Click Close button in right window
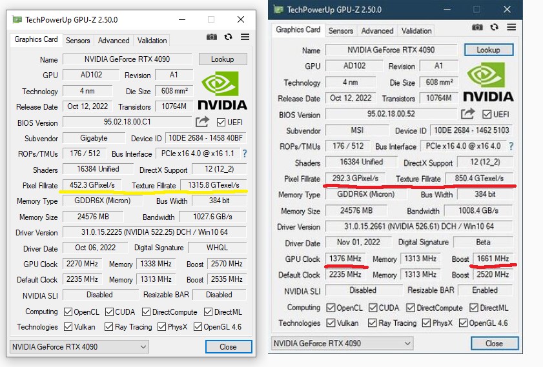The width and height of the screenshot is (543, 367). (494, 344)
